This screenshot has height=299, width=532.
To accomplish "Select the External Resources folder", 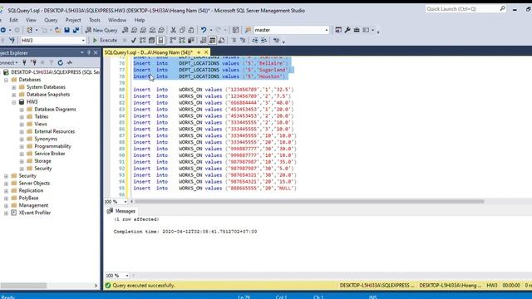I will tap(55, 131).
